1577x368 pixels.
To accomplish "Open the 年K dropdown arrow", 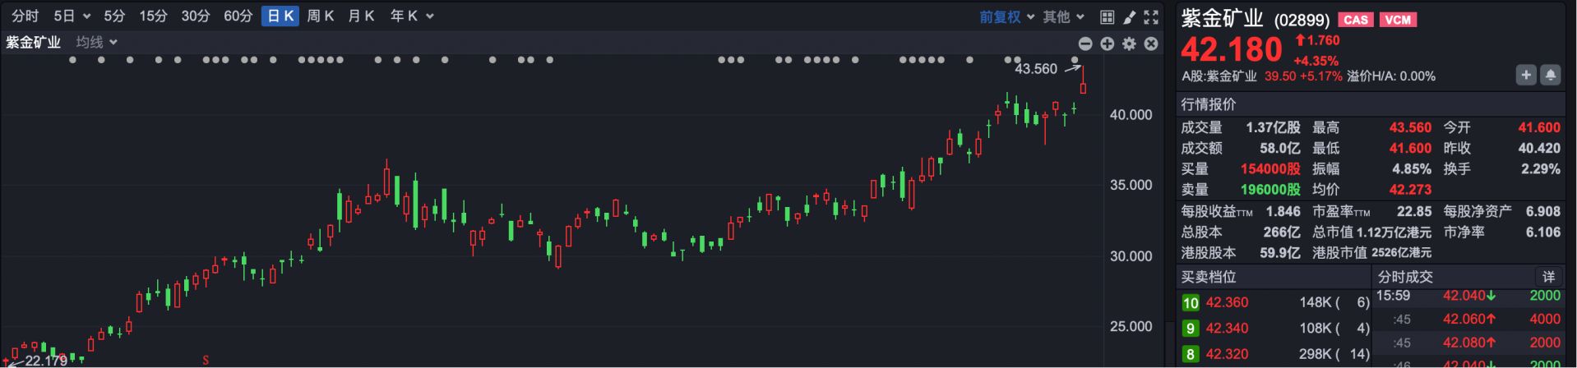I will pos(429,16).
